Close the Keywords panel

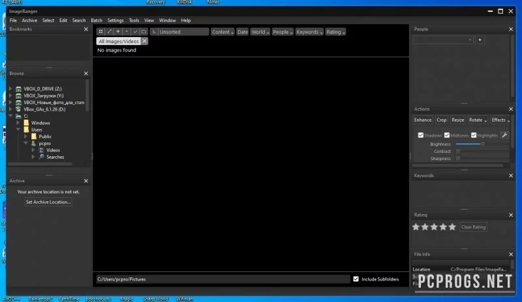pos(511,176)
